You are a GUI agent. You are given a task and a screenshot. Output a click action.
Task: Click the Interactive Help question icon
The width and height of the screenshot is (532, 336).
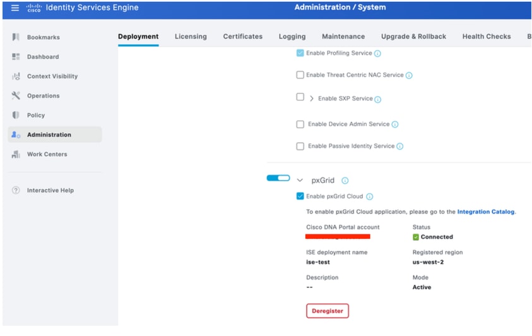pos(16,190)
